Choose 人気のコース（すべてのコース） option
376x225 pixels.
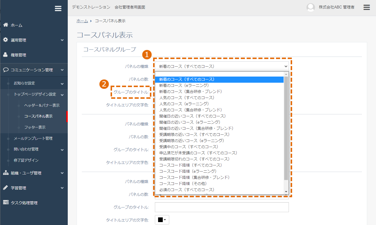pyautogui.click(x=219, y=98)
